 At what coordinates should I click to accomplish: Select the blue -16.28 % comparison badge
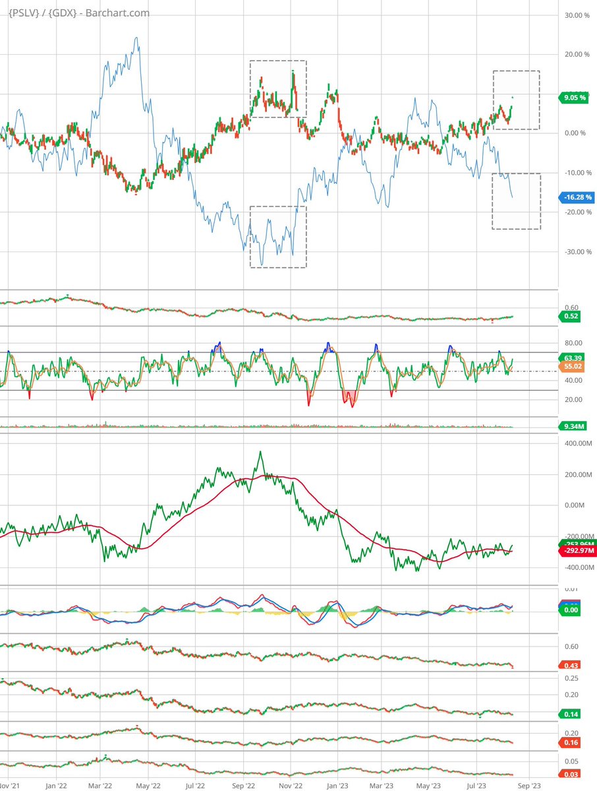pyautogui.click(x=576, y=197)
